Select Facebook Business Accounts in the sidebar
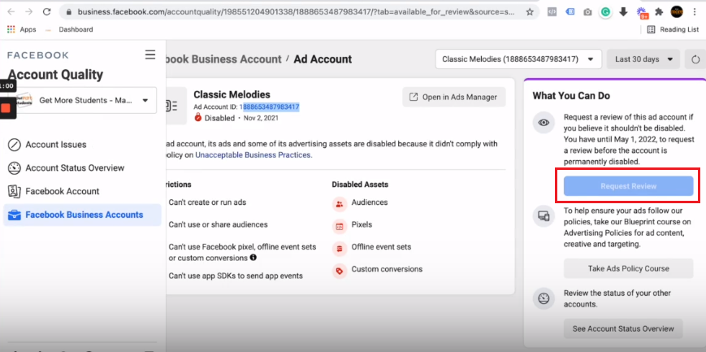 point(82,215)
